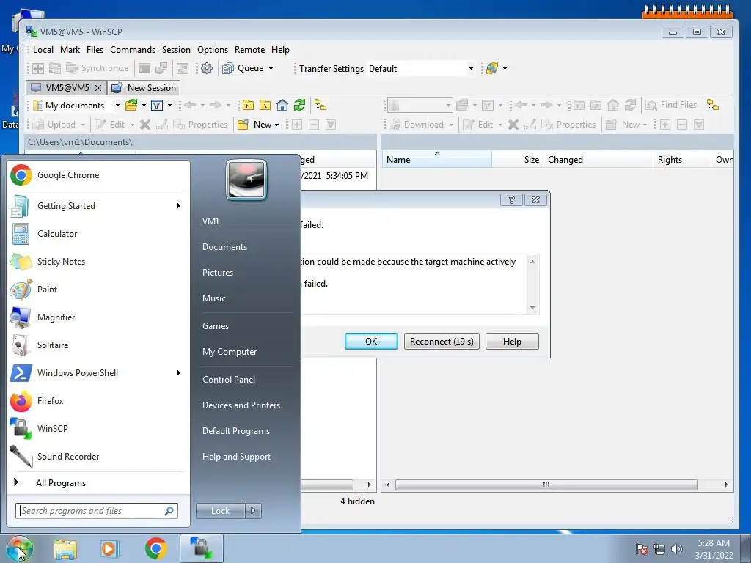
Task: Sort remote panel by Changed column
Action: pyautogui.click(x=598, y=160)
